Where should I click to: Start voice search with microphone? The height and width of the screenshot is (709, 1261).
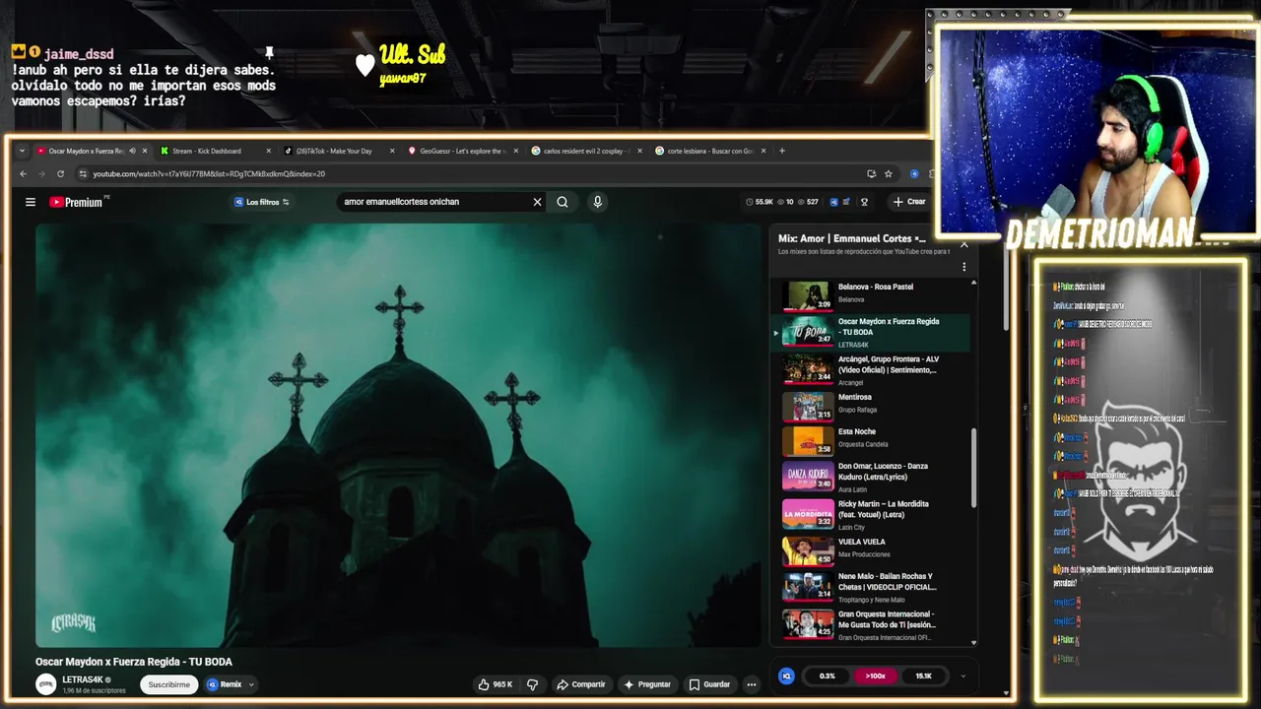[597, 202]
